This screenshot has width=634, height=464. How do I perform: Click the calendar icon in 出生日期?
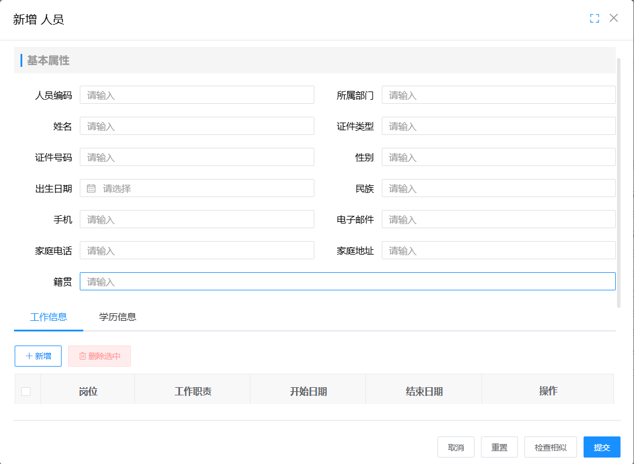pyautogui.click(x=91, y=188)
